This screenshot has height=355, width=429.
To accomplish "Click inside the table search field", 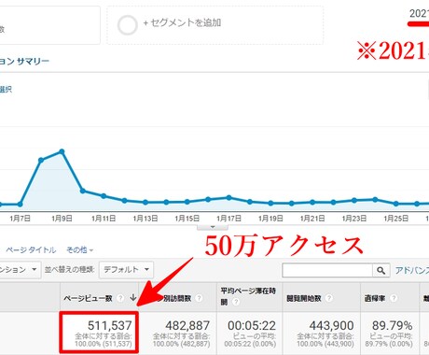I will (x=327, y=270).
